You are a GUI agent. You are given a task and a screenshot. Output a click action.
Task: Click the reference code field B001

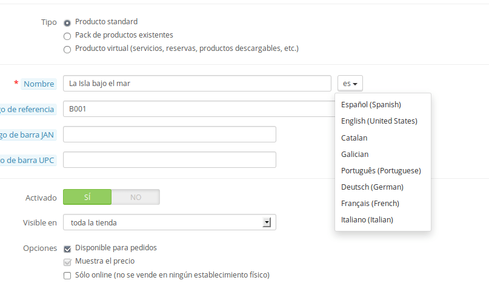(x=199, y=109)
